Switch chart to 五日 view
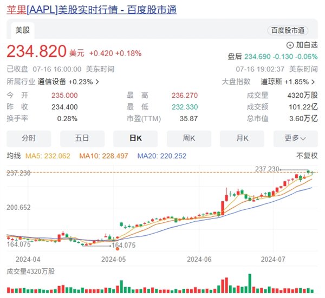Screen dimensions: 325x298 click(82, 138)
